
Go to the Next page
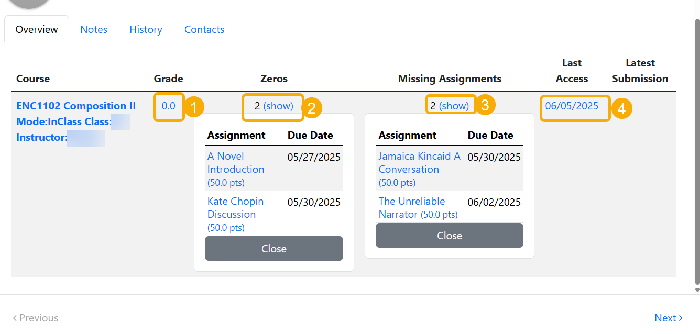tap(669, 318)
